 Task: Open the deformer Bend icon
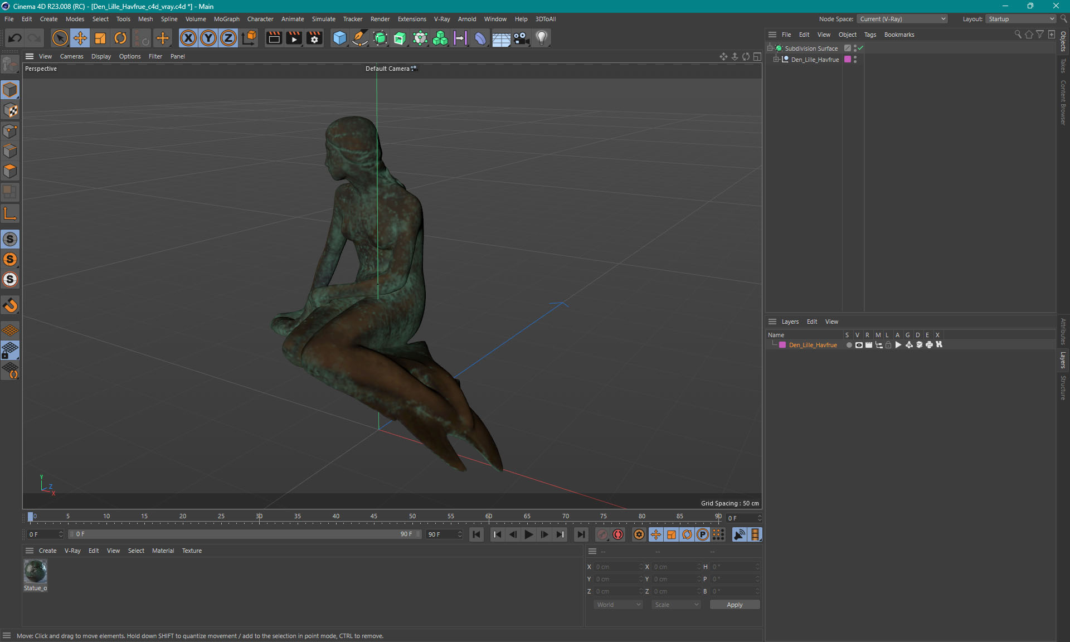tap(480, 38)
